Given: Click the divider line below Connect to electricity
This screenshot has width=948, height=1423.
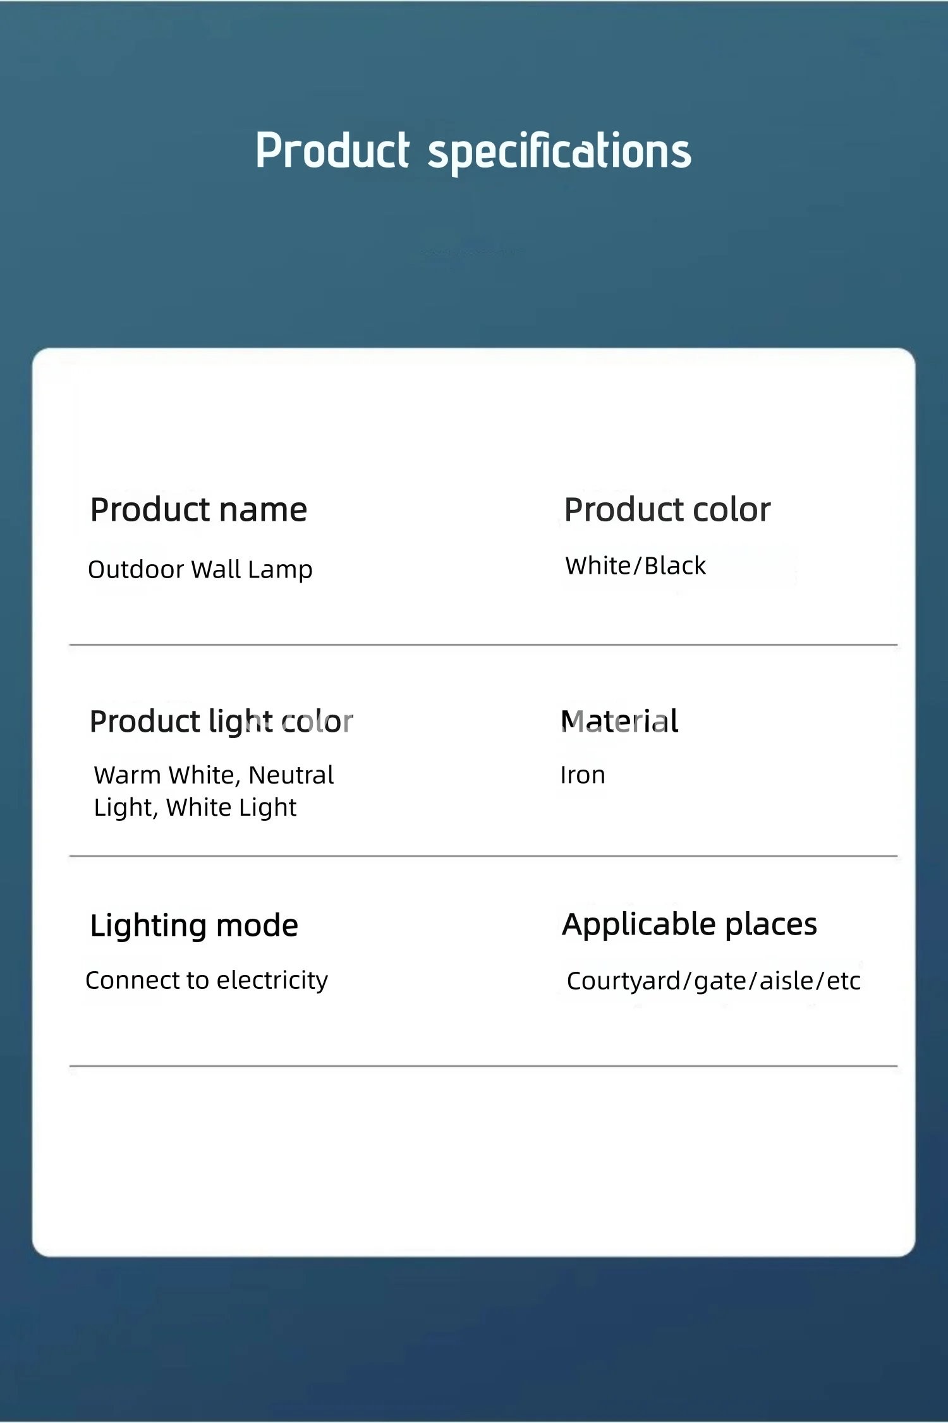Looking at the screenshot, I should [483, 1065].
